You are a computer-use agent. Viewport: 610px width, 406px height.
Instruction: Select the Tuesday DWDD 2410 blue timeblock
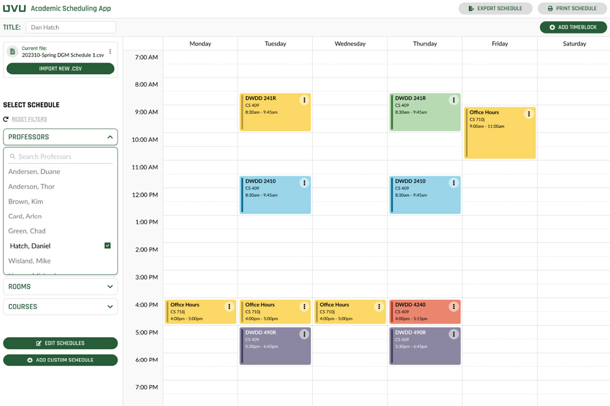tap(275, 195)
